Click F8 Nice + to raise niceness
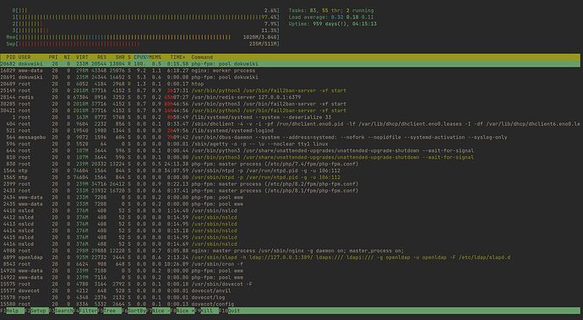 pyautogui.click(x=183, y=311)
